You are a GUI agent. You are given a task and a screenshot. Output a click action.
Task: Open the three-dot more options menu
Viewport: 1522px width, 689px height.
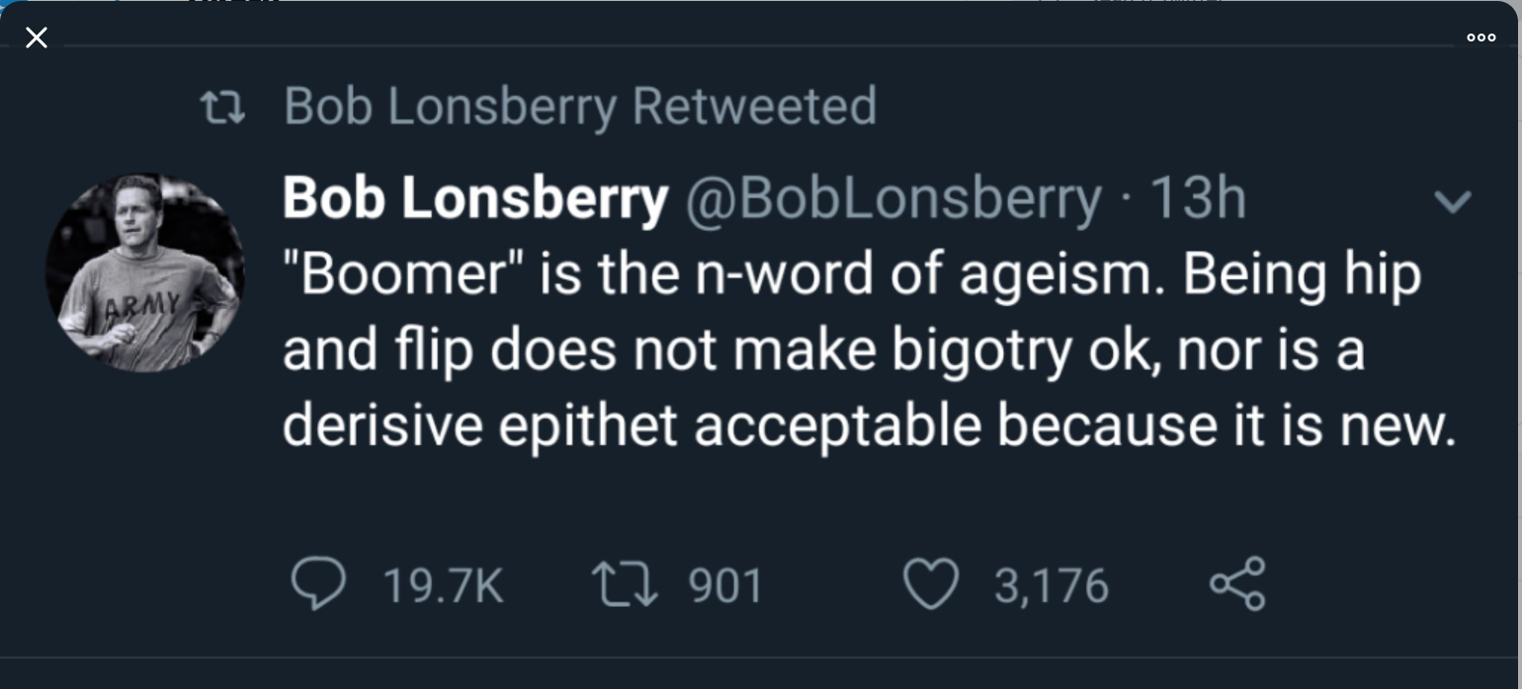pos(1480,38)
